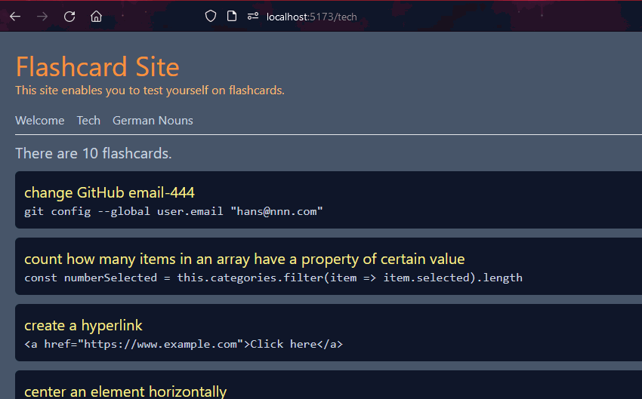Open the Welcome navigation link
The width and height of the screenshot is (642, 399).
click(x=40, y=121)
